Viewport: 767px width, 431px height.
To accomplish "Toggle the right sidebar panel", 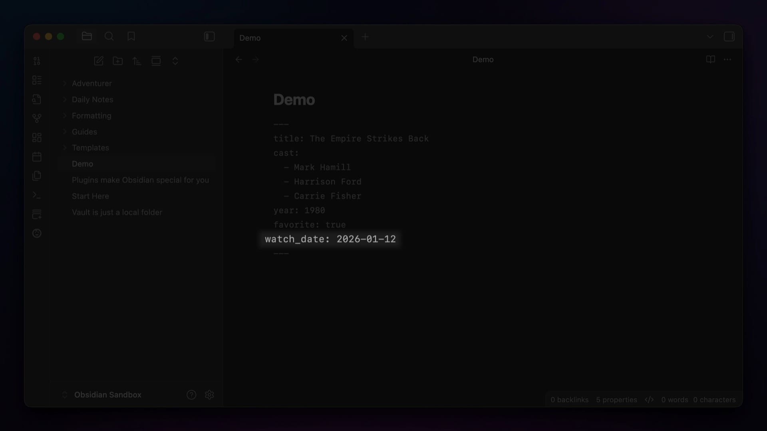I will pyautogui.click(x=729, y=37).
